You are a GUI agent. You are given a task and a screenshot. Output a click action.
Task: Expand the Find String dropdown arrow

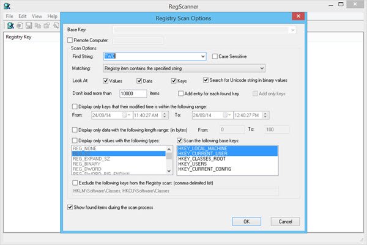202,56
